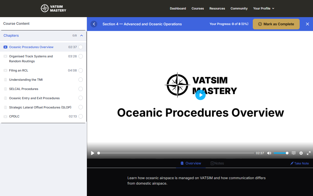The image size is (313, 196).
Task: Click the Your Progress 0 of 8 text
Action: pos(229,24)
